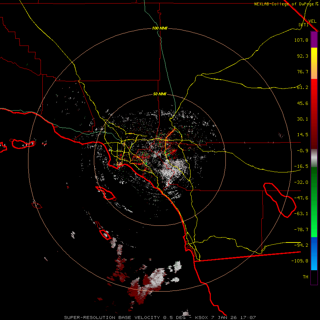
Task: Click the green segment of the color bar
Action: (314, 202)
